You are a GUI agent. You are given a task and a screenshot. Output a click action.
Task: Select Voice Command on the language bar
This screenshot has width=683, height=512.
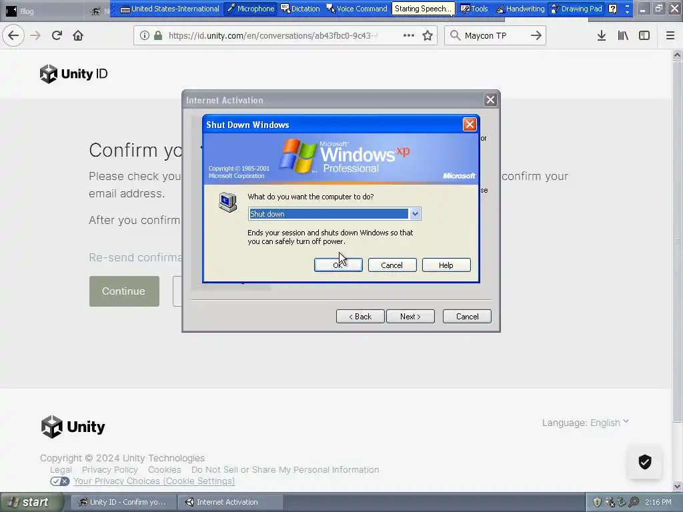coord(357,9)
